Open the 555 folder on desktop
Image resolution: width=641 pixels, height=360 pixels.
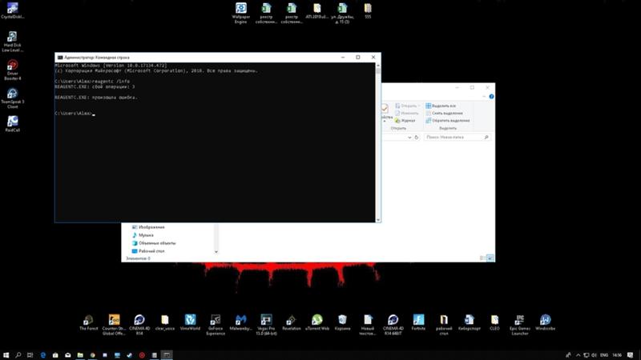click(x=368, y=11)
